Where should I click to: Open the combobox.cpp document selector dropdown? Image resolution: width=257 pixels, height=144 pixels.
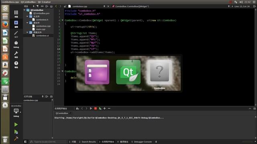[x=104, y=6]
